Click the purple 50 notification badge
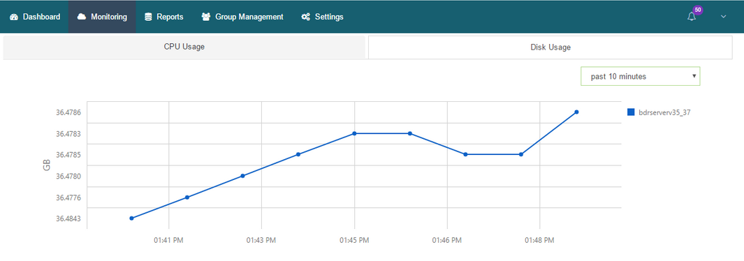This screenshot has width=744, height=261. tap(697, 10)
